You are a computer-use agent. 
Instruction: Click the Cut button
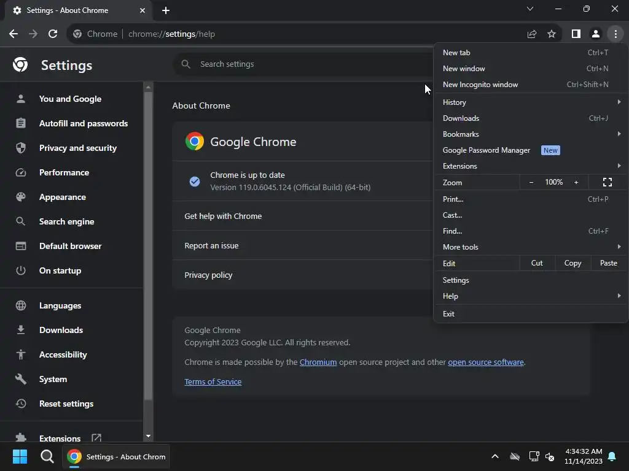pyautogui.click(x=537, y=263)
